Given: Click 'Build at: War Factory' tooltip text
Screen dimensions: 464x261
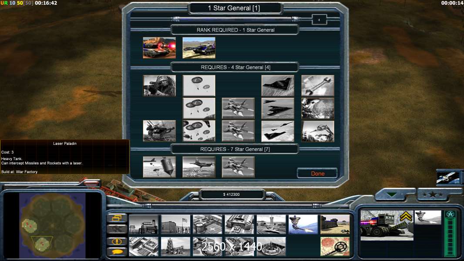Looking at the screenshot, I should [x=19, y=172].
